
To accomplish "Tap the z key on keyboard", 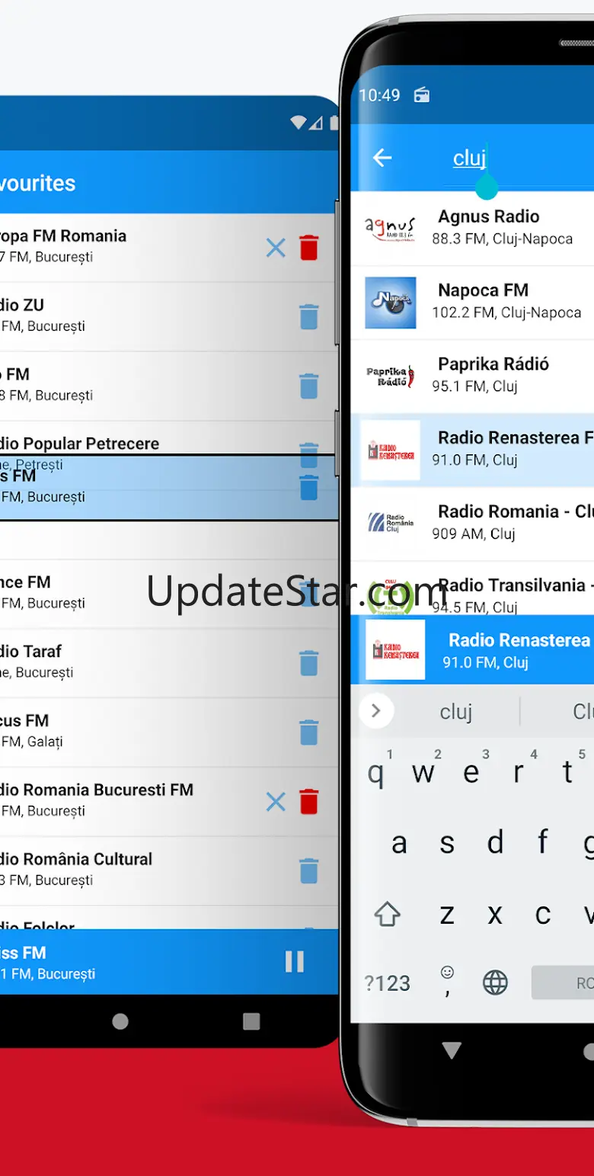I will pyautogui.click(x=447, y=914).
